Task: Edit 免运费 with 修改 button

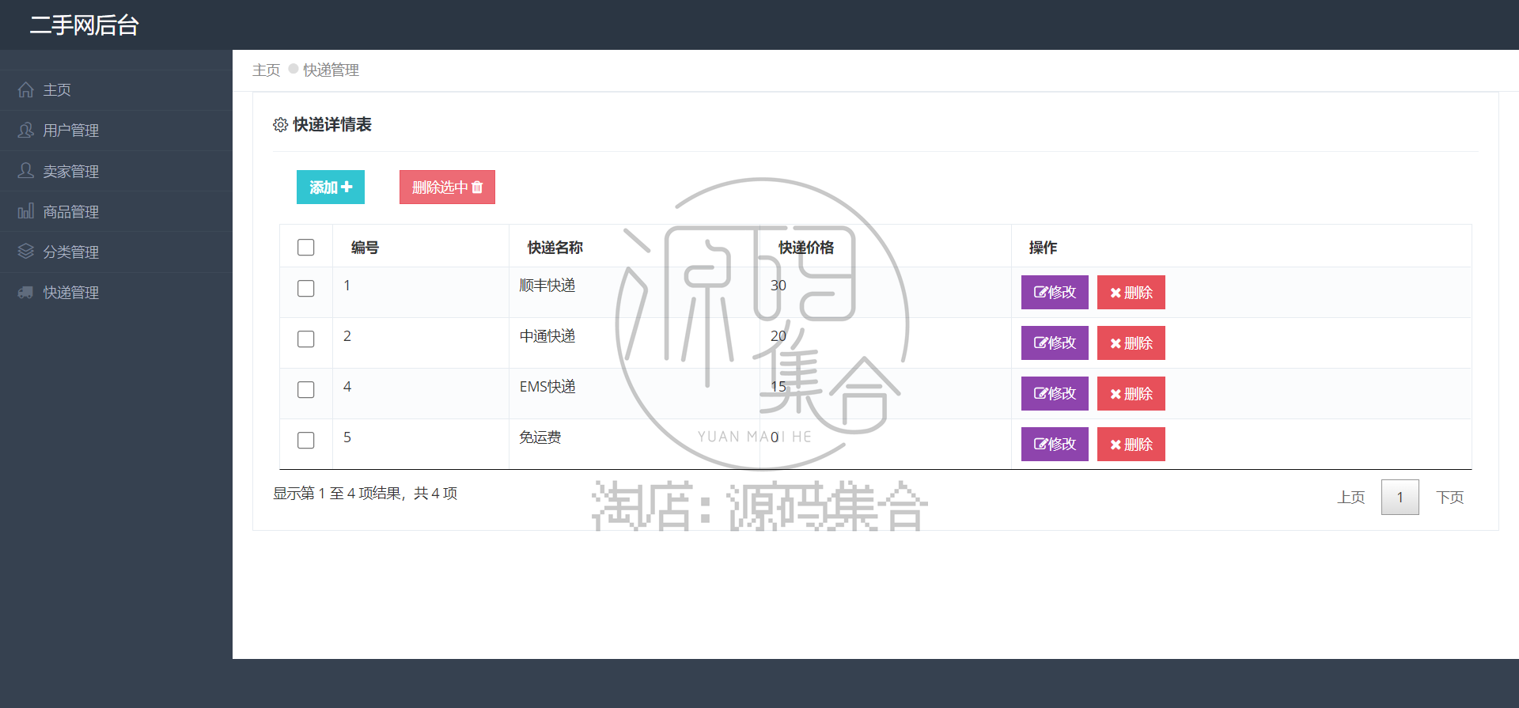Action: point(1055,445)
